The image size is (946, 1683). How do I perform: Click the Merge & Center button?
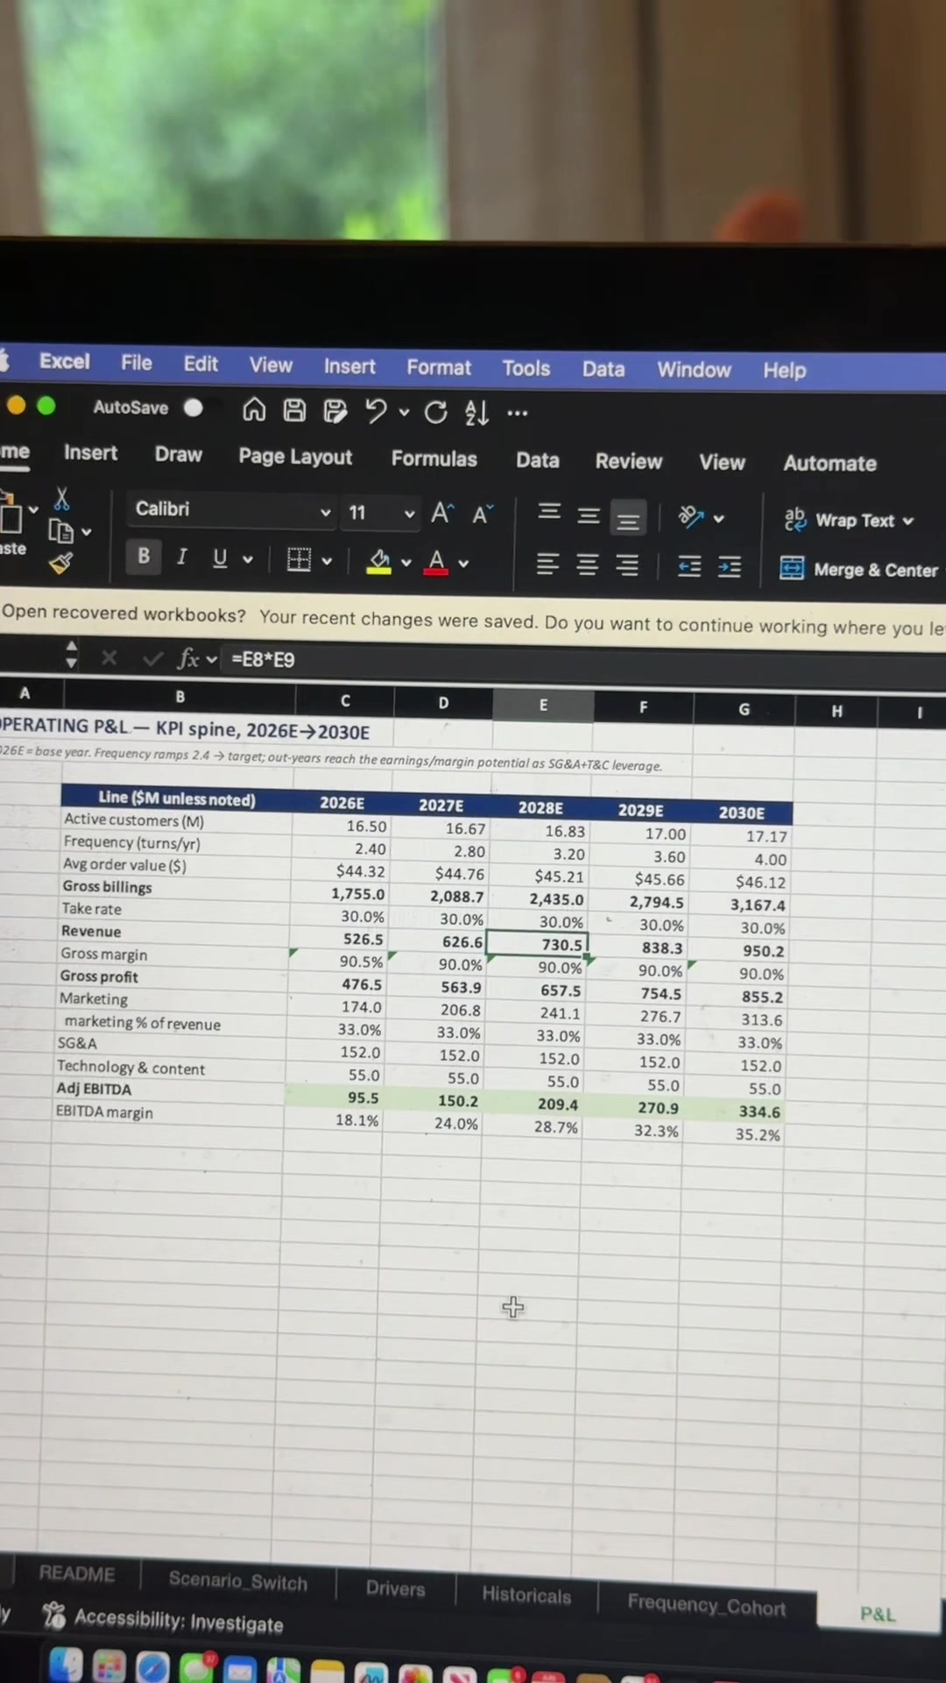pos(858,570)
